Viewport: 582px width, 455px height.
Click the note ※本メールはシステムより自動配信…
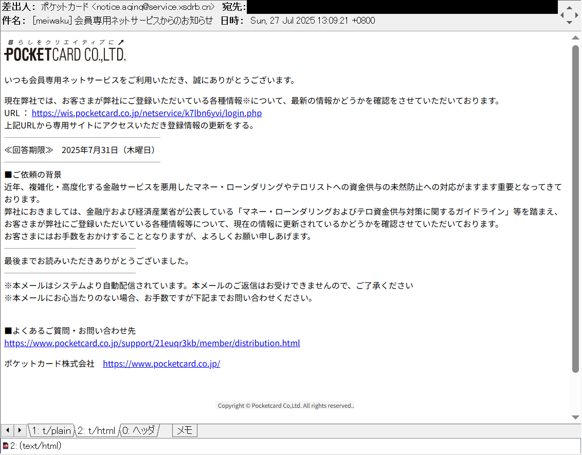[209, 286]
